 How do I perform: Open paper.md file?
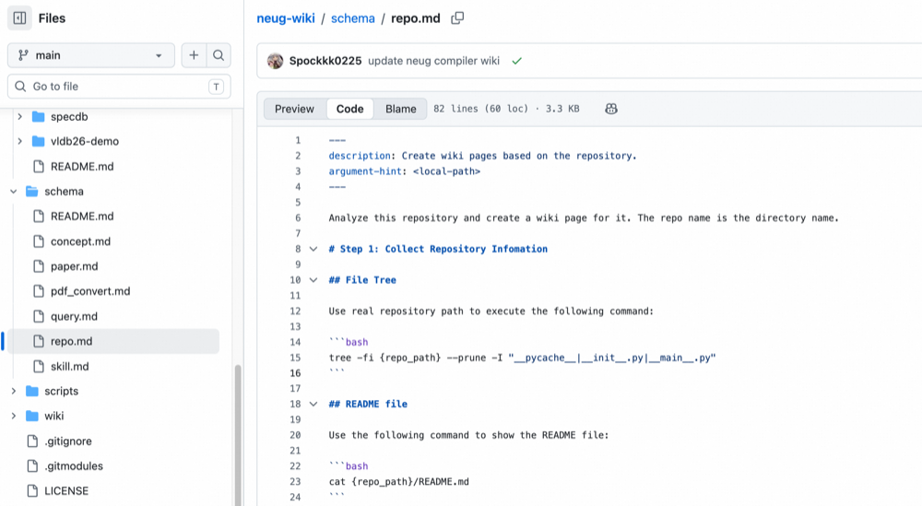[74, 266]
